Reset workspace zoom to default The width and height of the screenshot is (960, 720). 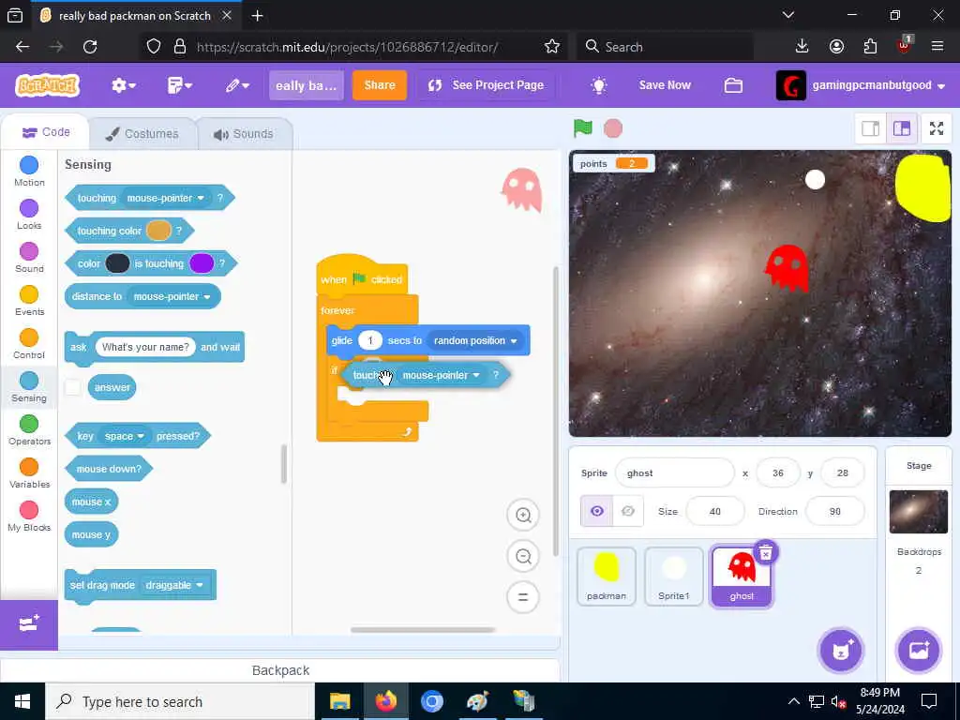pyautogui.click(x=523, y=597)
